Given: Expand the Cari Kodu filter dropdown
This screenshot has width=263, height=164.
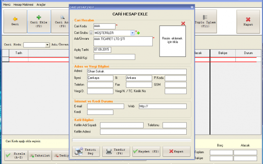Looking at the screenshot, I should coord(47,45).
